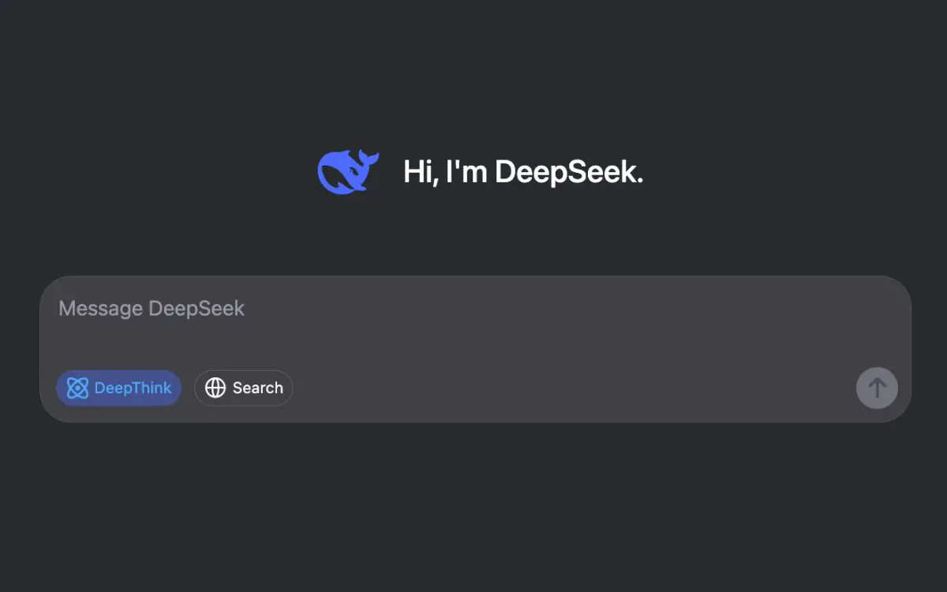This screenshot has width=947, height=592.
Task: Click the circular send arrow control
Action: tap(877, 388)
